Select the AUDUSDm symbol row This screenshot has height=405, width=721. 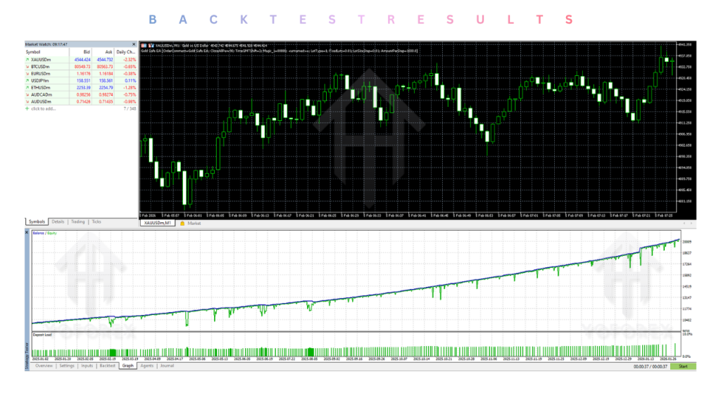click(81, 101)
